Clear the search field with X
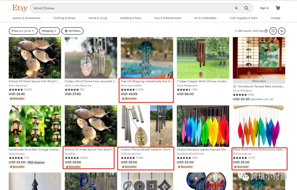Image resolution: width=297 pixels, height=190 pixels. (236, 8)
